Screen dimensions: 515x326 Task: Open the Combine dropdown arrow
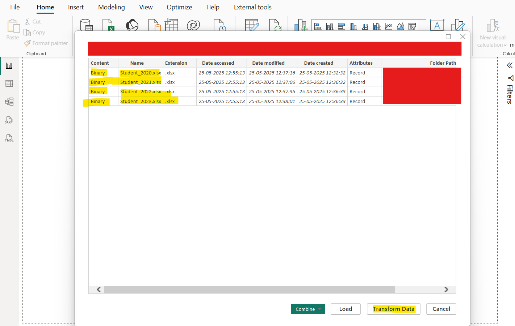[x=320, y=309]
